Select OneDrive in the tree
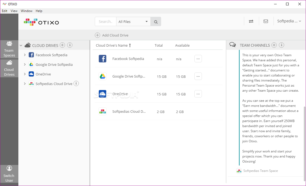 [x=43, y=74]
